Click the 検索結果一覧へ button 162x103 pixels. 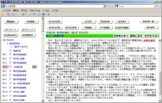[149, 22]
